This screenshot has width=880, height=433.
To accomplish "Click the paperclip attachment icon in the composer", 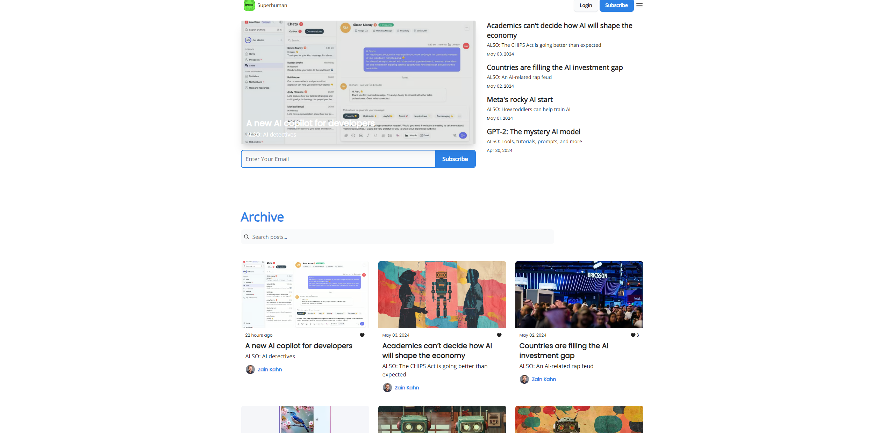I will tap(346, 135).
